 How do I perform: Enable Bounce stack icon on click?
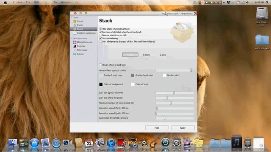(x=100, y=35)
